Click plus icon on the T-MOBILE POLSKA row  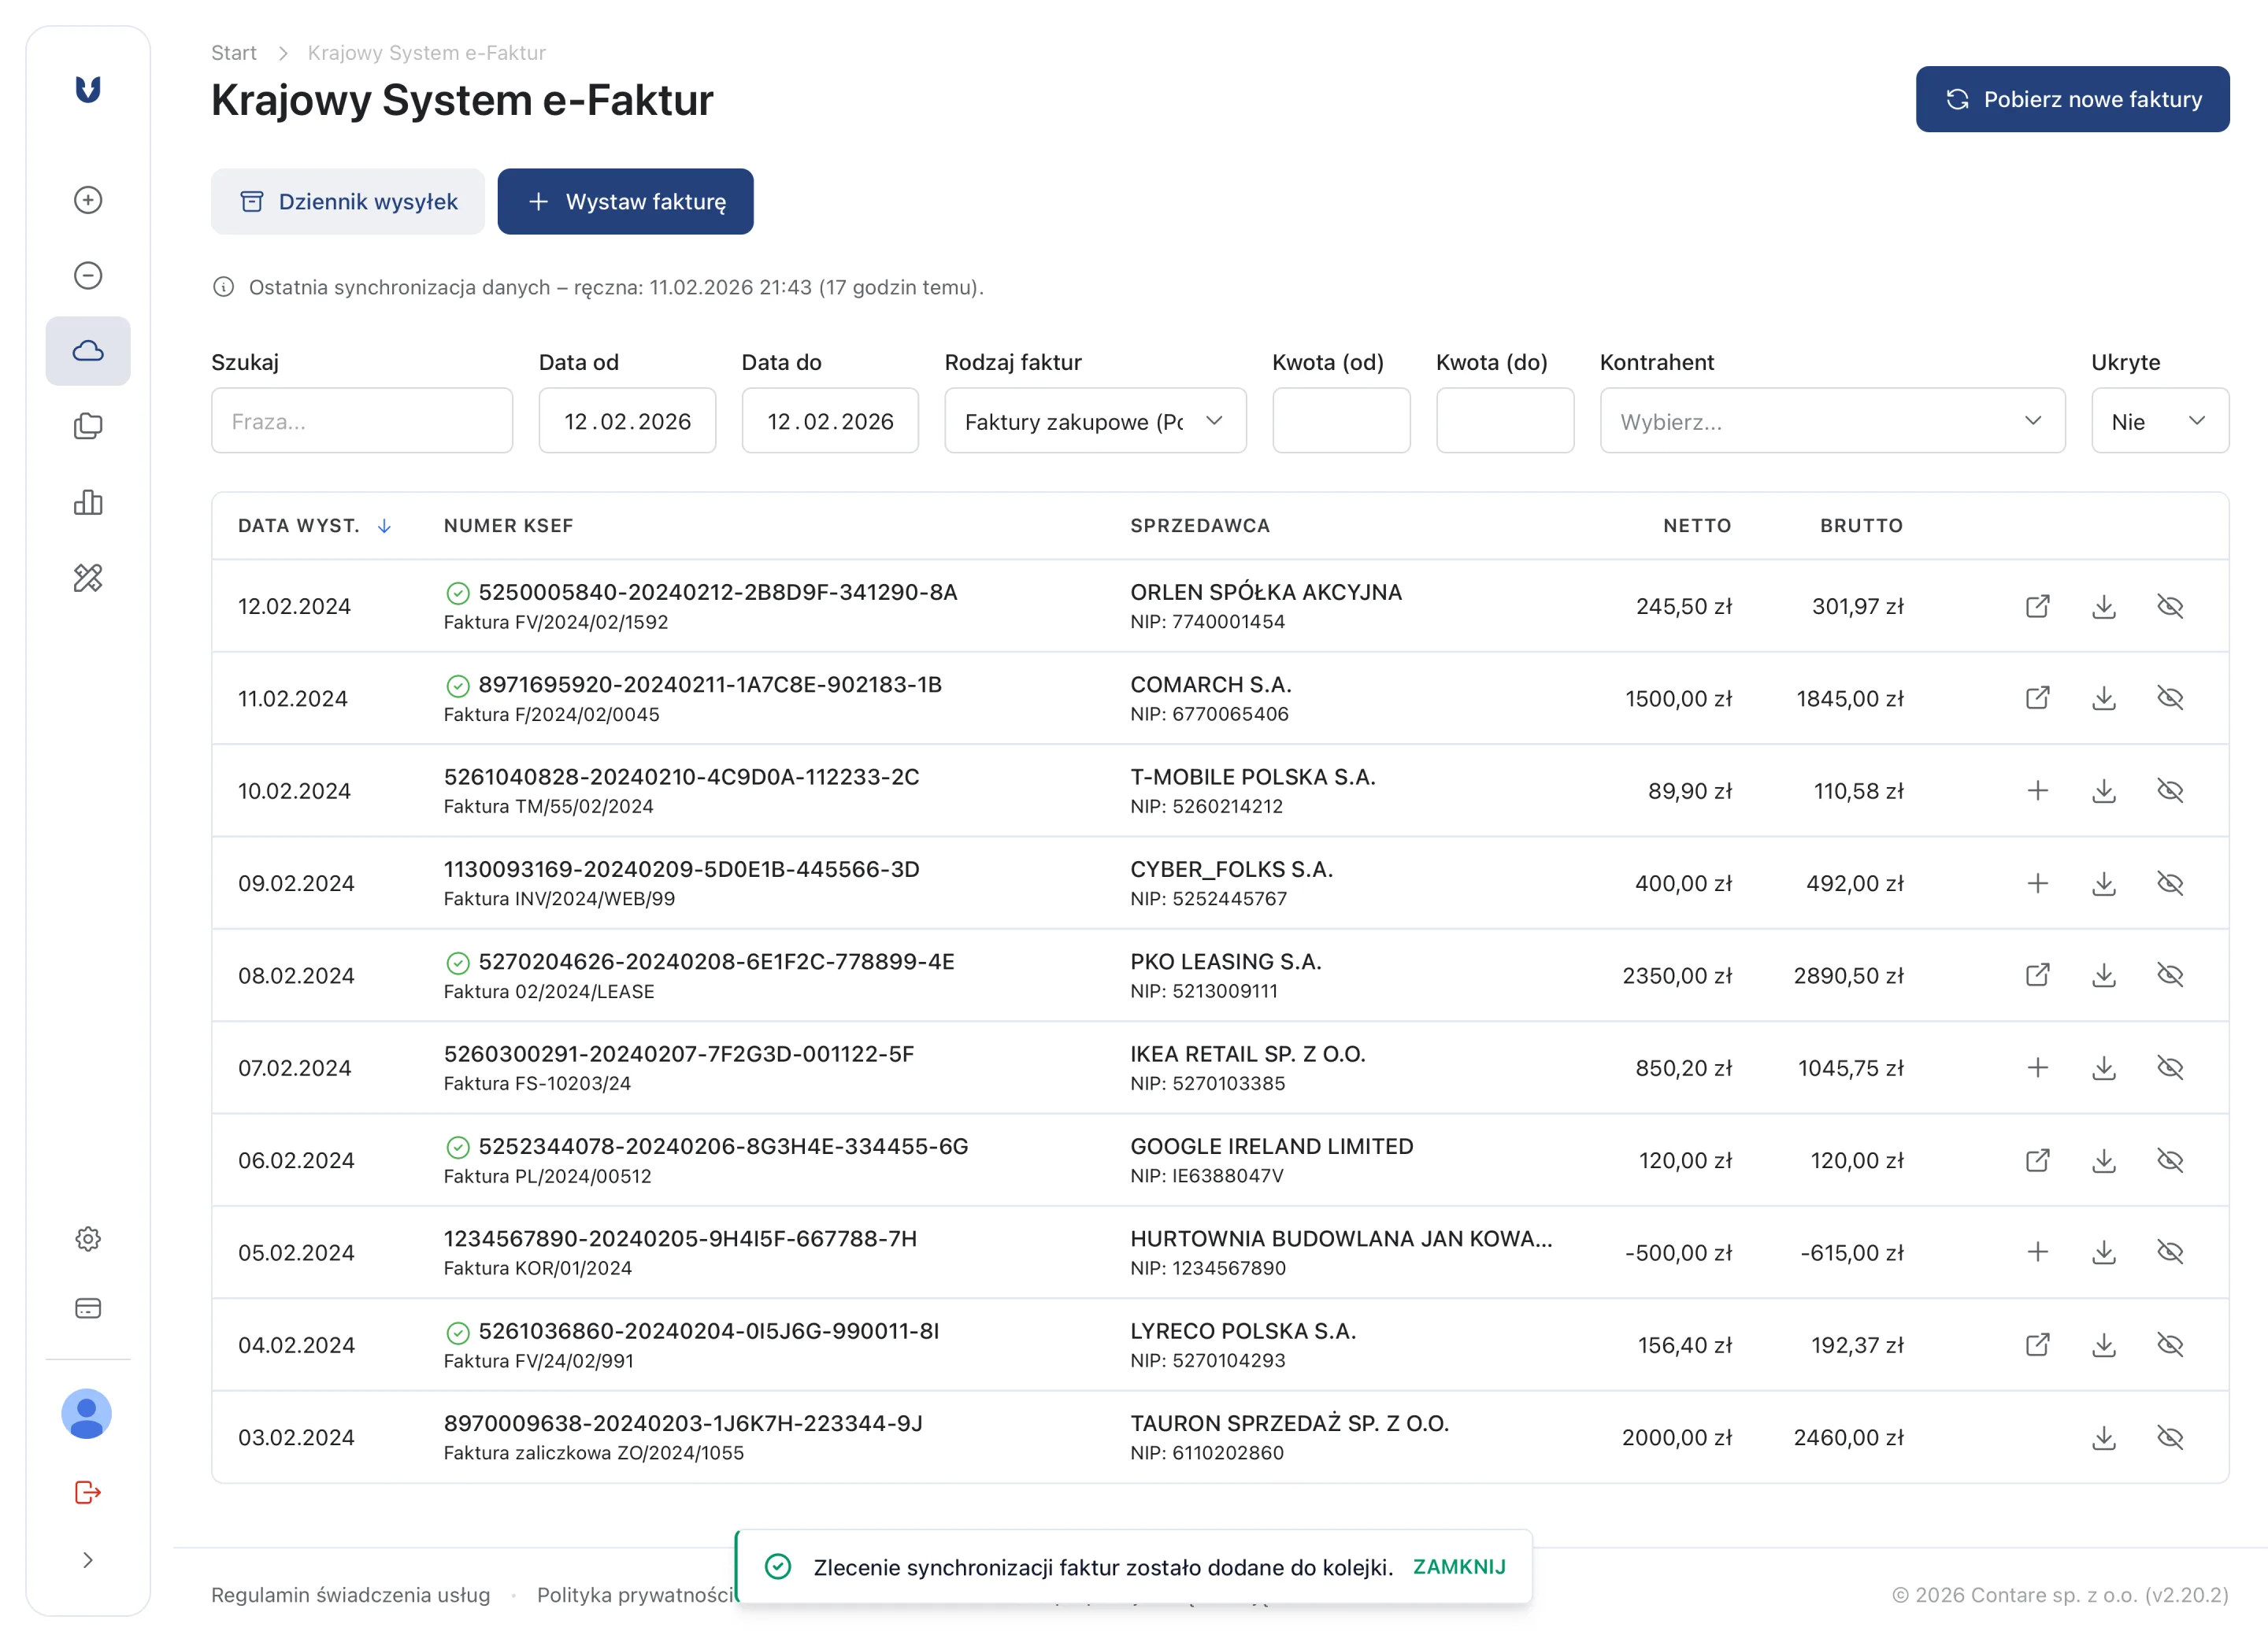coord(2037,790)
